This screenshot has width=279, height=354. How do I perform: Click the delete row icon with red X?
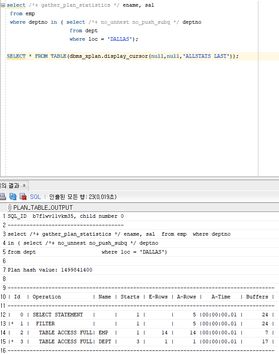click(x=23, y=196)
